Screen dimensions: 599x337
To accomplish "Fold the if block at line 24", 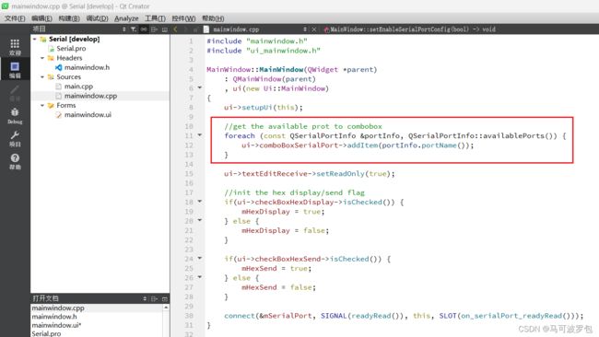I will tap(200, 259).
